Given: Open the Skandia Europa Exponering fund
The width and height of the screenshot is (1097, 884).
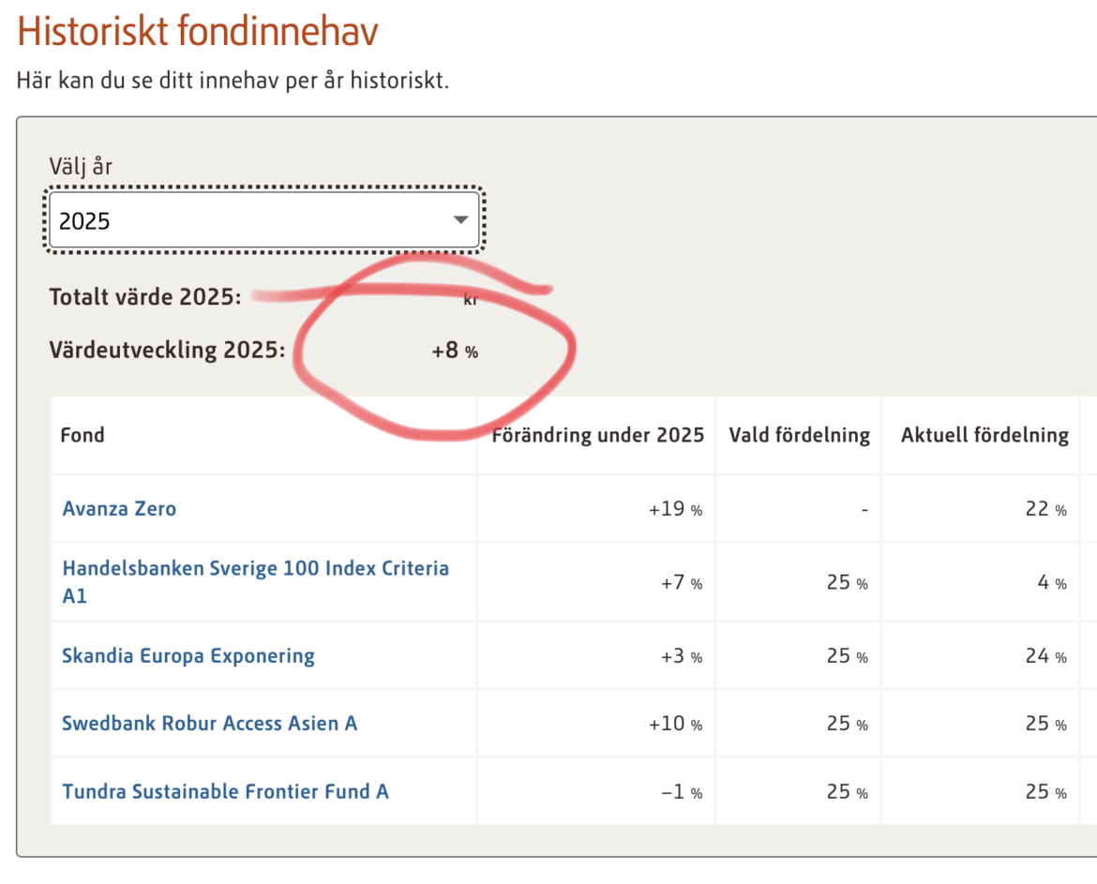Looking at the screenshot, I should click(188, 655).
